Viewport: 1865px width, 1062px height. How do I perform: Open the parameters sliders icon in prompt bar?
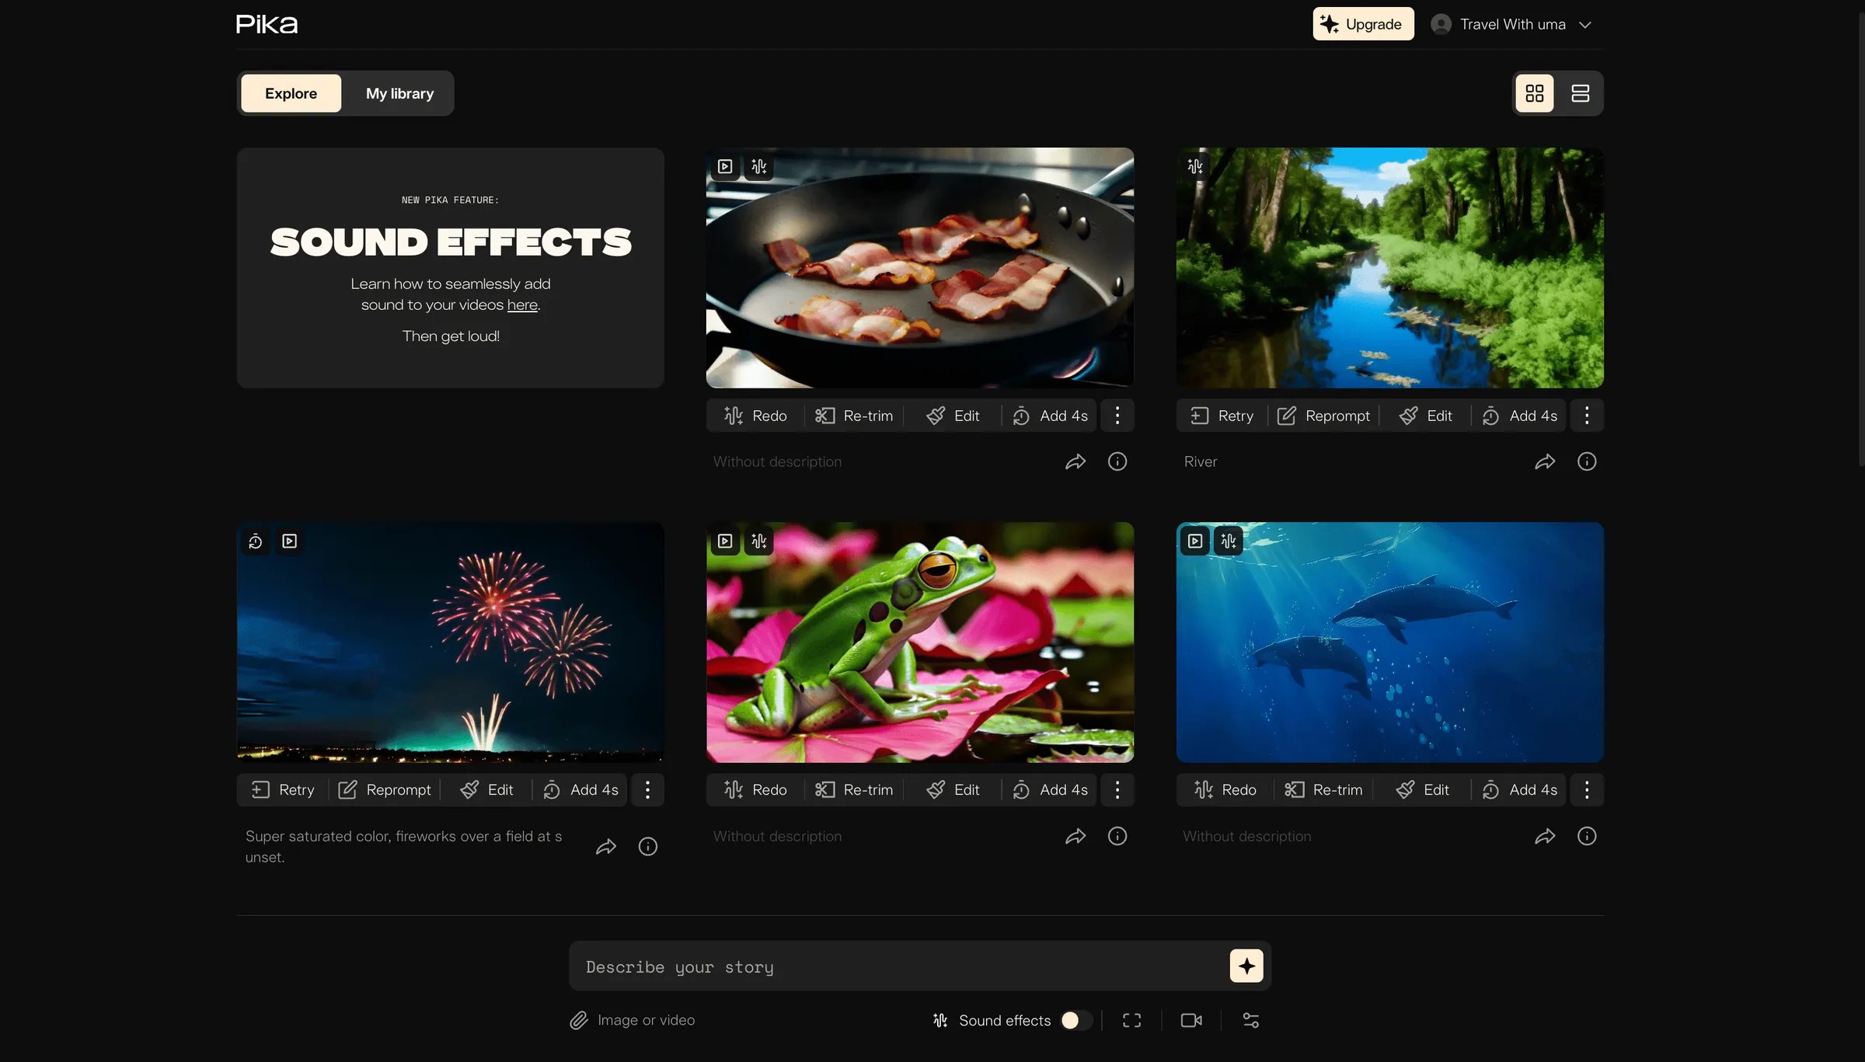point(1250,1020)
